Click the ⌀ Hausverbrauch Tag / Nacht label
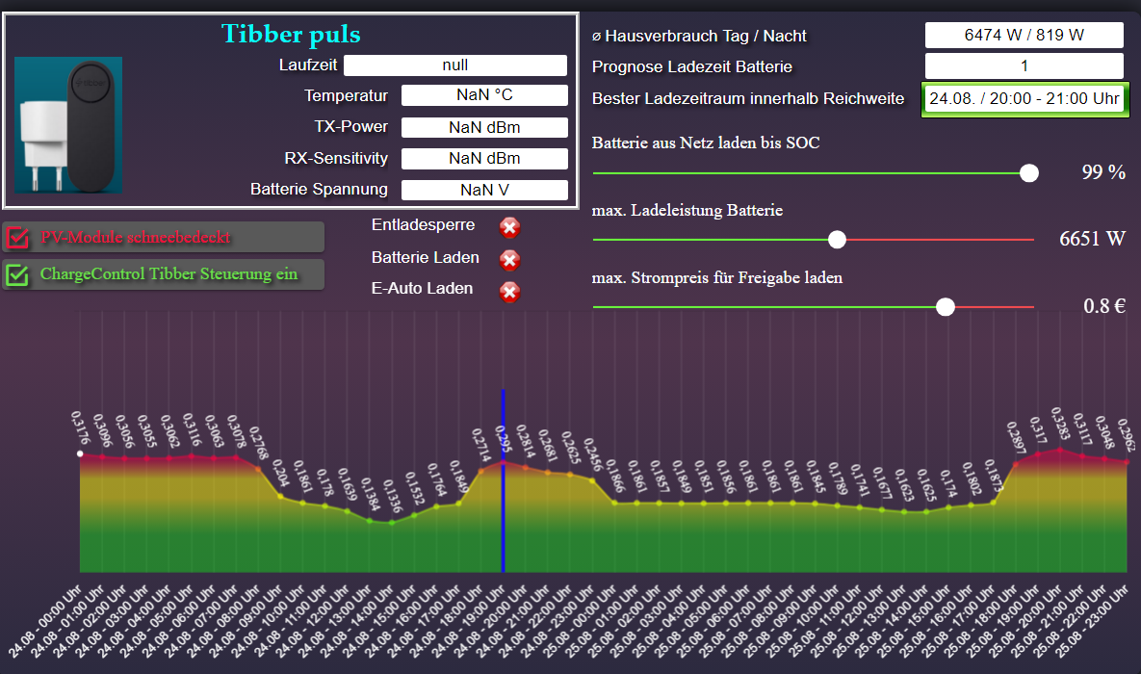The width and height of the screenshot is (1141, 674). (699, 36)
